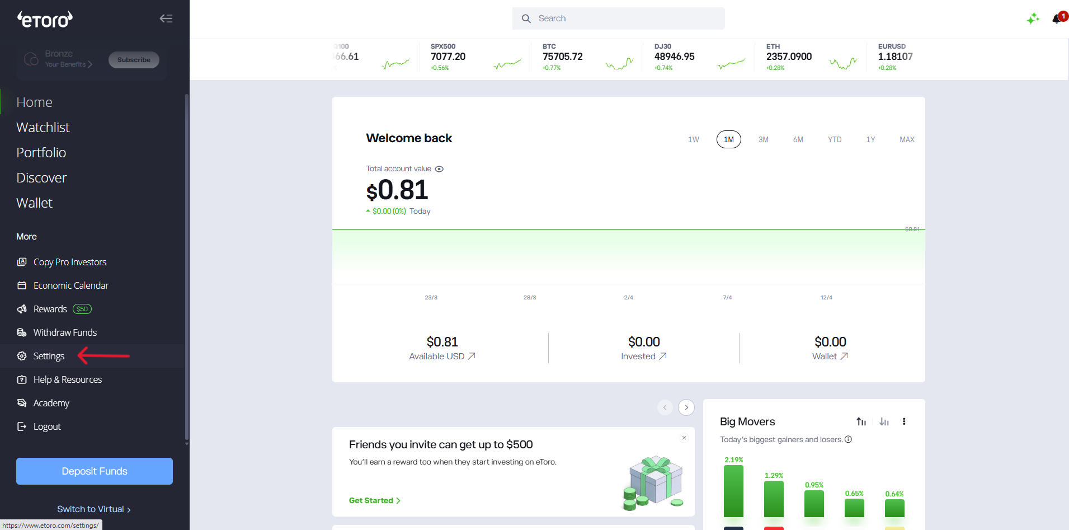Screen dimensions: 1069x530
Task: Select the 1Y time range
Action: 870,139
